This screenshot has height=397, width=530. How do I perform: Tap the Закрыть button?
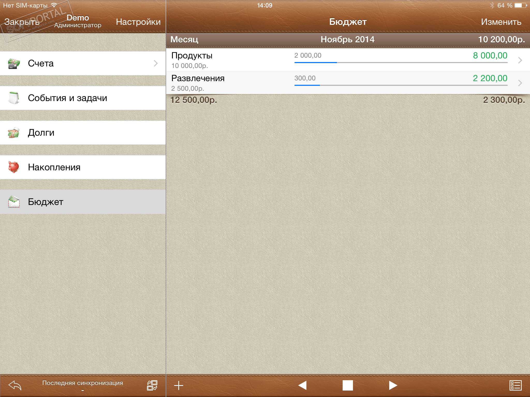click(x=22, y=22)
